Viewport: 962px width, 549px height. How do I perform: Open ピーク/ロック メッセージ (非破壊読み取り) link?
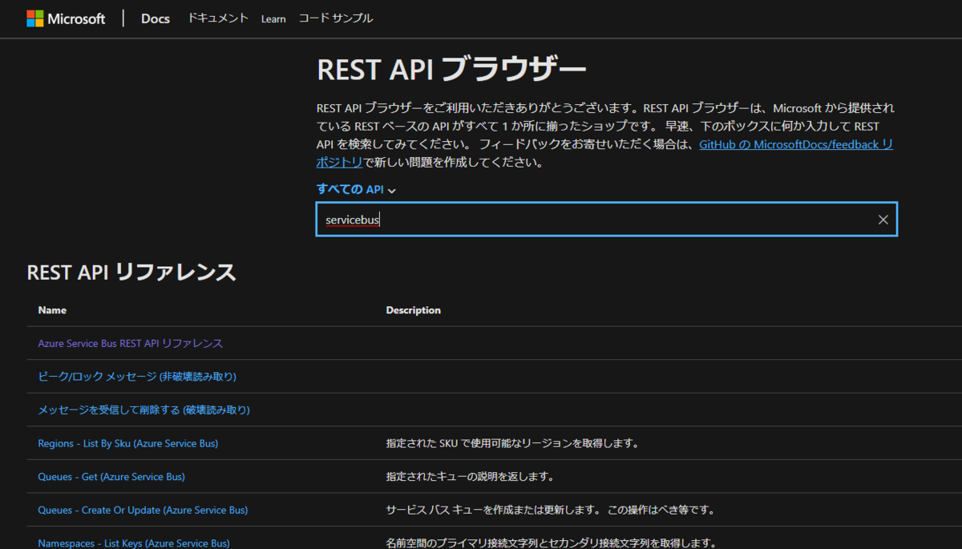pyautogui.click(x=137, y=377)
